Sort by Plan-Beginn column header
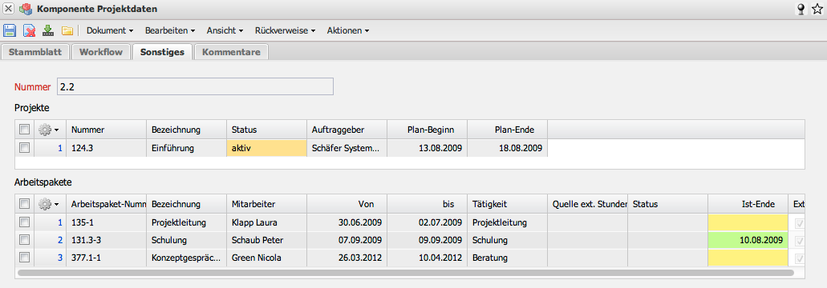827x288 pixels. [427, 130]
